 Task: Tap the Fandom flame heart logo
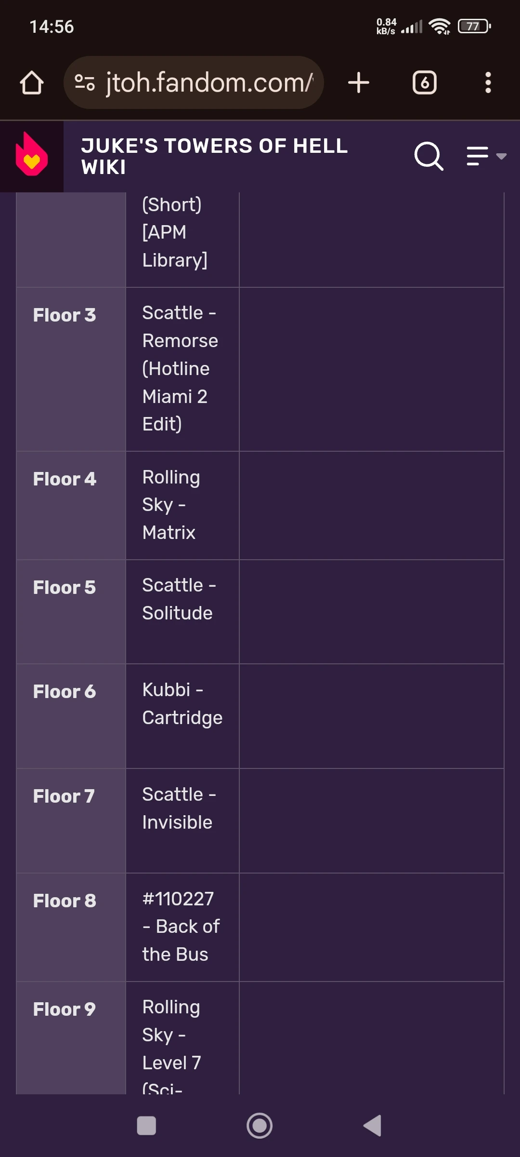click(32, 156)
